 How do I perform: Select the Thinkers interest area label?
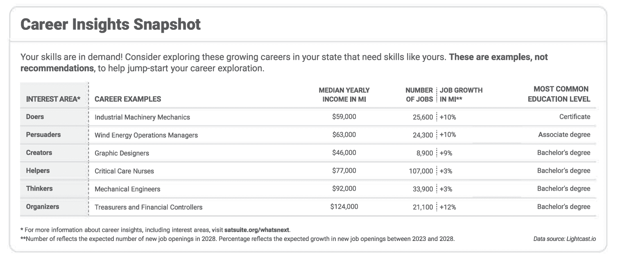click(x=39, y=189)
